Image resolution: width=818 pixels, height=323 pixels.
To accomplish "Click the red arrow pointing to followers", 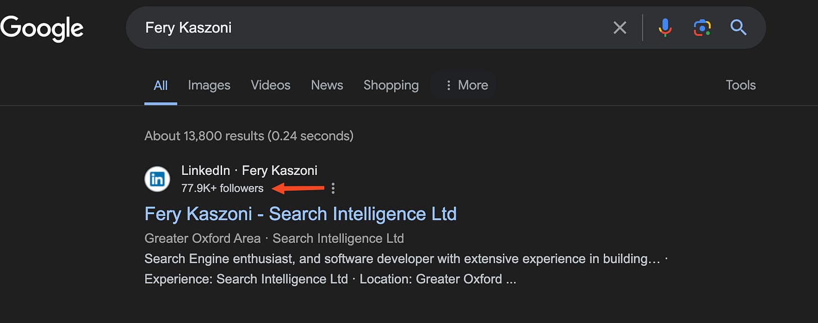I will pos(298,188).
